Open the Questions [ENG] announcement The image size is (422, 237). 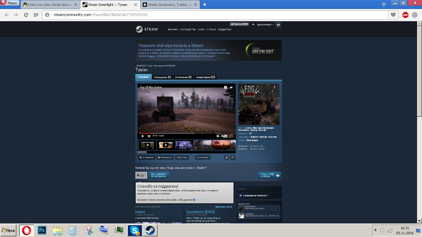pyautogui.click(x=200, y=212)
